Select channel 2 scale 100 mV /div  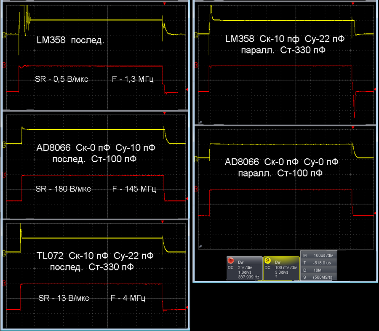pos(286,268)
